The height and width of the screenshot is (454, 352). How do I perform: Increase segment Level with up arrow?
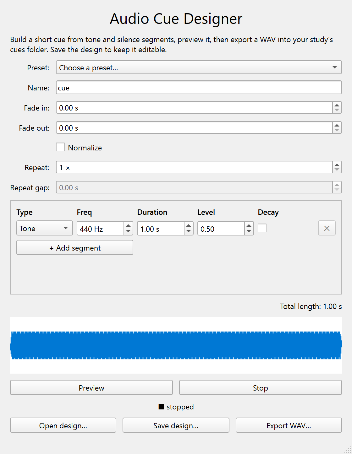coord(249,225)
